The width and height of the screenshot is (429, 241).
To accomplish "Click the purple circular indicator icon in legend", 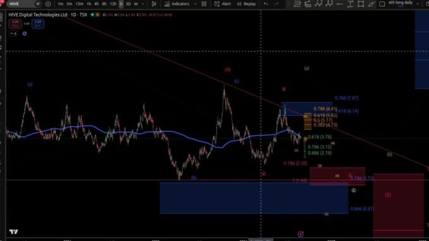I will point(25,34).
